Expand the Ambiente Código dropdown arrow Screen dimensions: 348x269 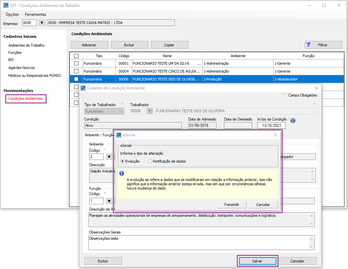point(109,157)
